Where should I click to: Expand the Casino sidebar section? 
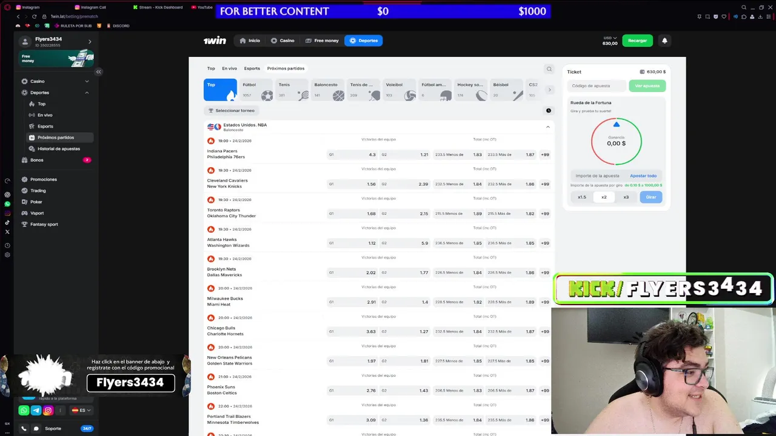point(87,81)
